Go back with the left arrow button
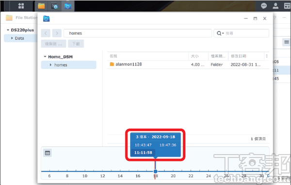 [46, 33]
